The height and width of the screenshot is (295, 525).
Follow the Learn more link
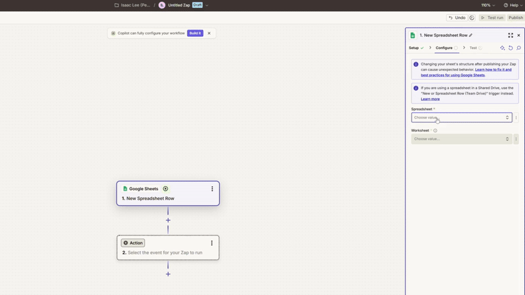pyautogui.click(x=430, y=99)
